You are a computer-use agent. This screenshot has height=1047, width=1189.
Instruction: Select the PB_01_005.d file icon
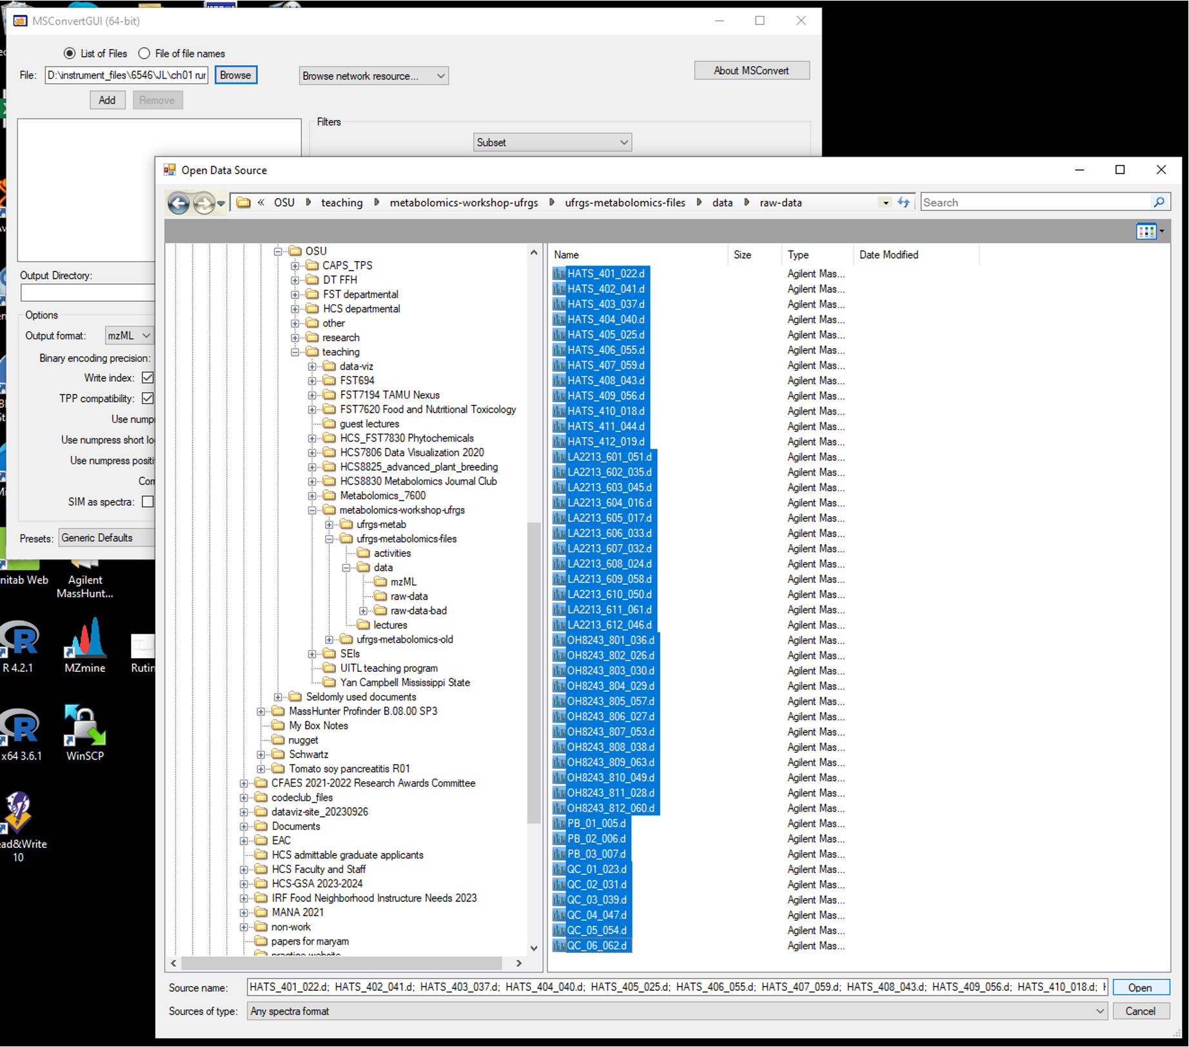coord(559,824)
